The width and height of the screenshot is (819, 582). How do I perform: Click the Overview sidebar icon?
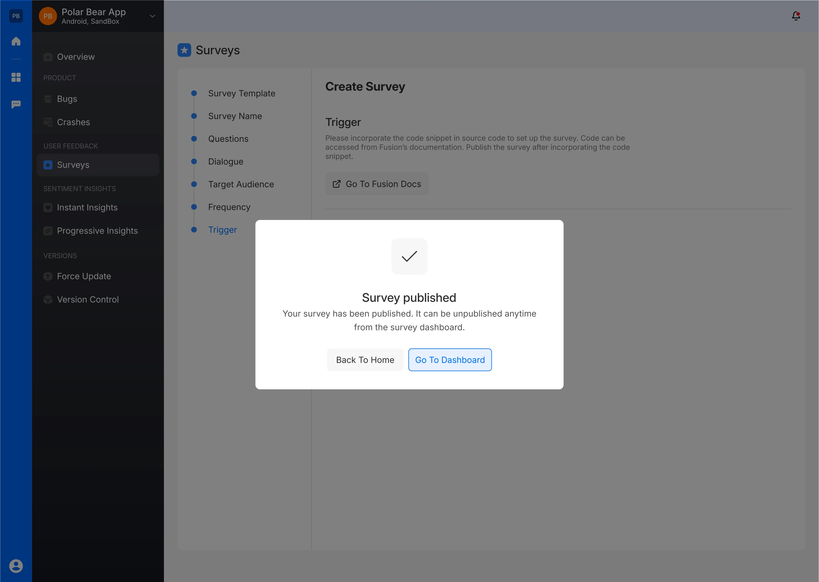pyautogui.click(x=48, y=57)
